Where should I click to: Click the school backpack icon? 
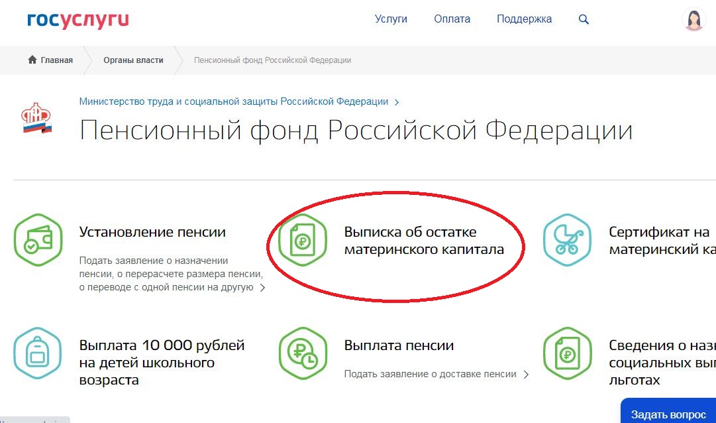tap(37, 353)
